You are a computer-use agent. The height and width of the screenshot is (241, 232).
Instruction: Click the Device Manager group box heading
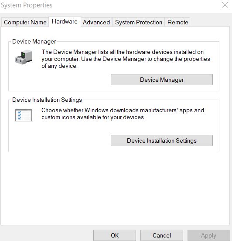(34, 42)
